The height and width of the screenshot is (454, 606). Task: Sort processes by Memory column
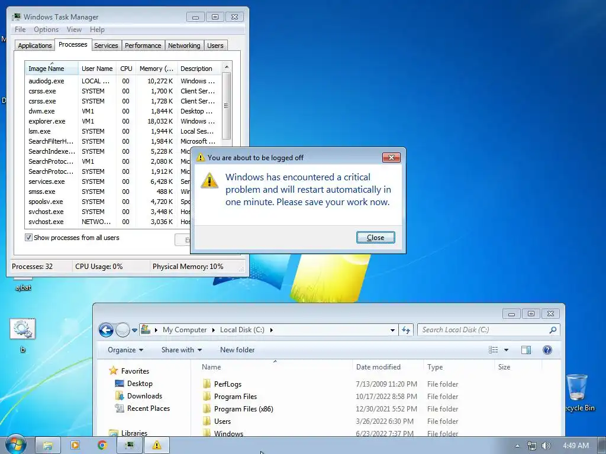point(156,69)
